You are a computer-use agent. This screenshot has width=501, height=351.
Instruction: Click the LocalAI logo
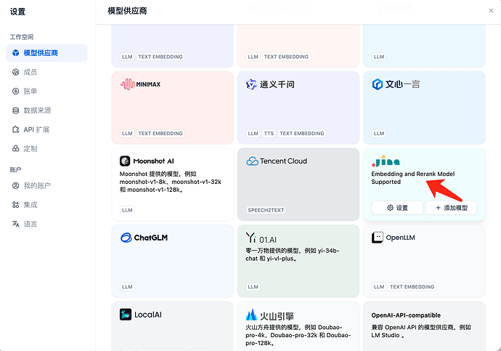click(x=141, y=315)
